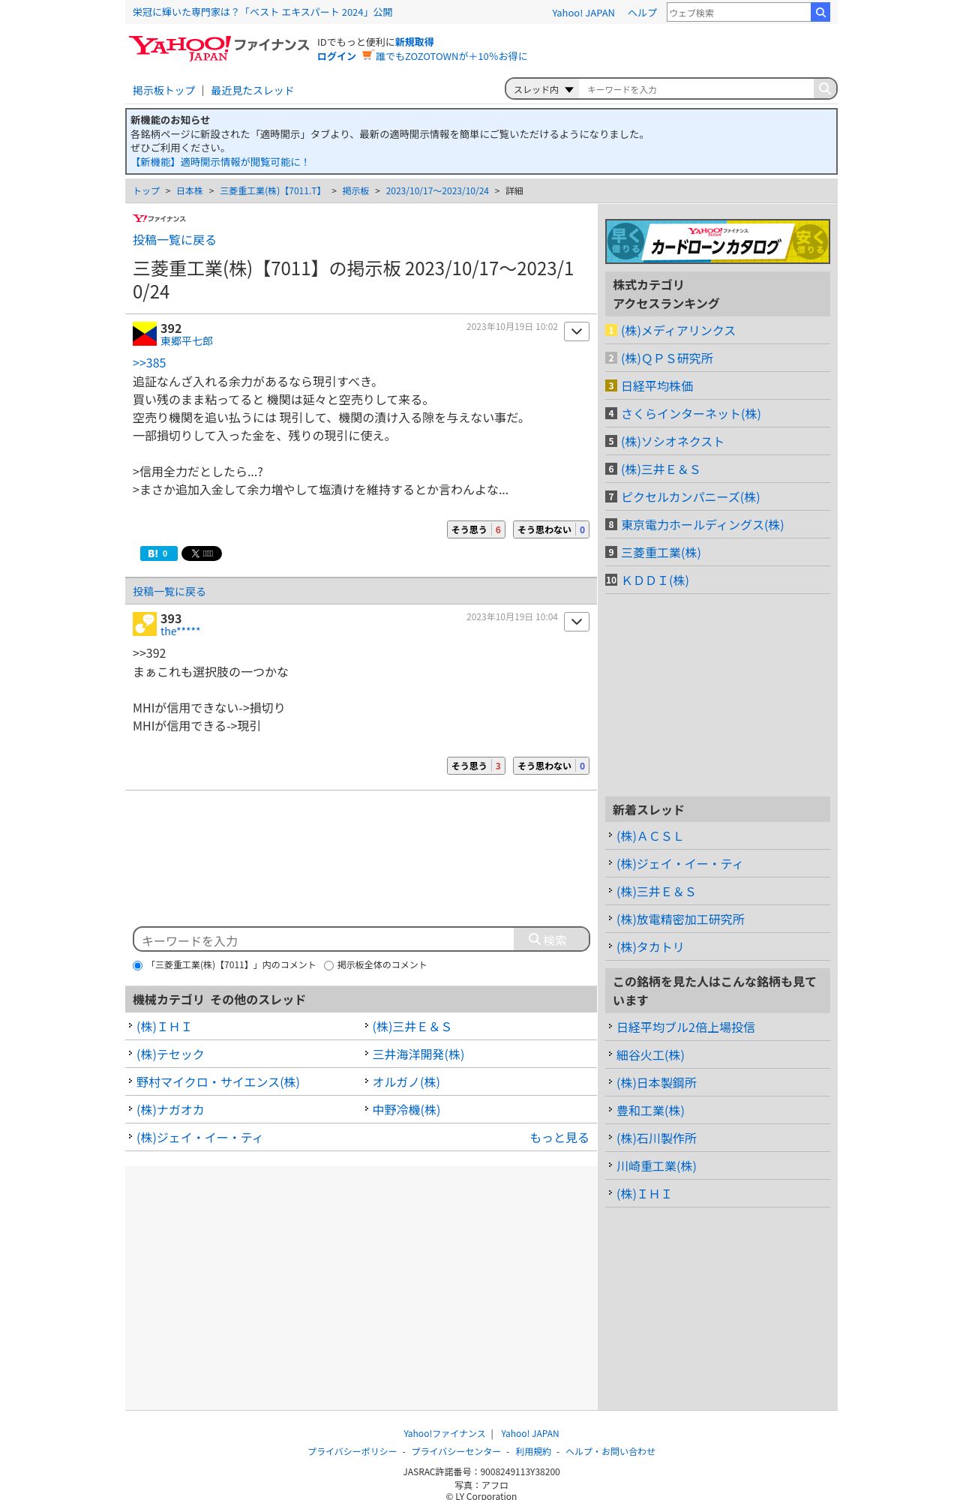The width and height of the screenshot is (963, 1500).
Task: Open the >>385 reply reference link
Action: tap(149, 363)
